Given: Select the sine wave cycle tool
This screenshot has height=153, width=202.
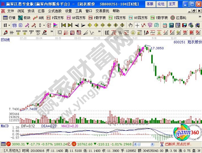Looking at the screenshot, I should [153, 33].
